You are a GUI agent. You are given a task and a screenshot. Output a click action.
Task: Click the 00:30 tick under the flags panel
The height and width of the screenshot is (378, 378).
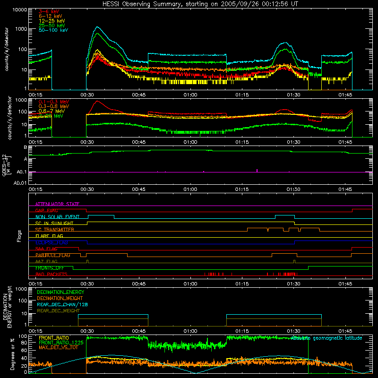(87, 284)
